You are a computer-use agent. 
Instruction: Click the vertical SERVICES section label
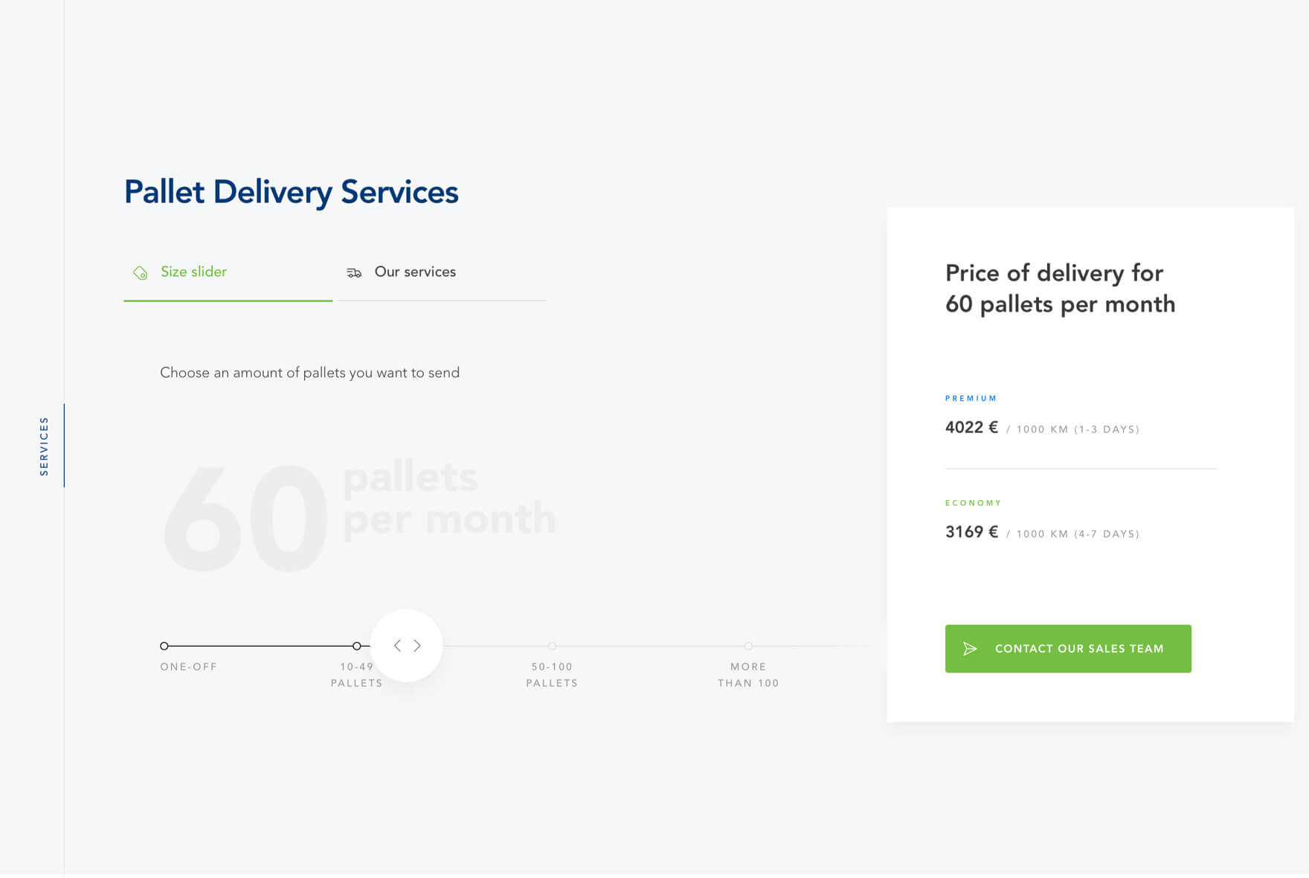click(44, 446)
